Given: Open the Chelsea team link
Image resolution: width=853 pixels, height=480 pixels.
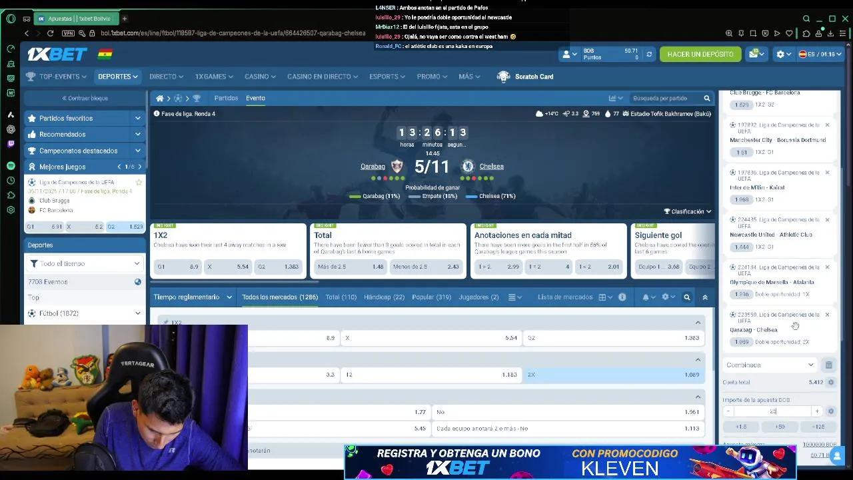Looking at the screenshot, I should tap(491, 167).
